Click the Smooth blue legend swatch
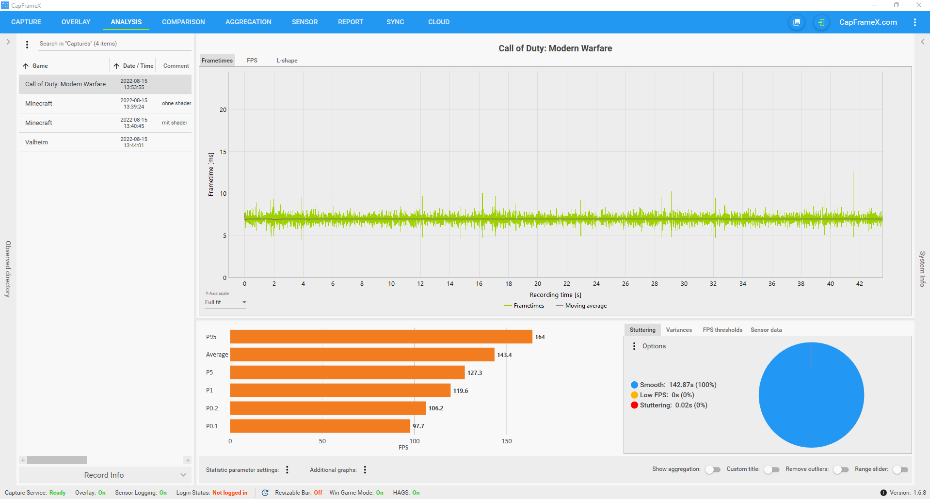 click(634, 385)
